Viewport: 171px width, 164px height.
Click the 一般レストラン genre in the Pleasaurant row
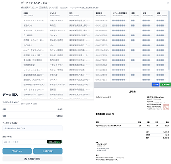click(x=57, y=21)
